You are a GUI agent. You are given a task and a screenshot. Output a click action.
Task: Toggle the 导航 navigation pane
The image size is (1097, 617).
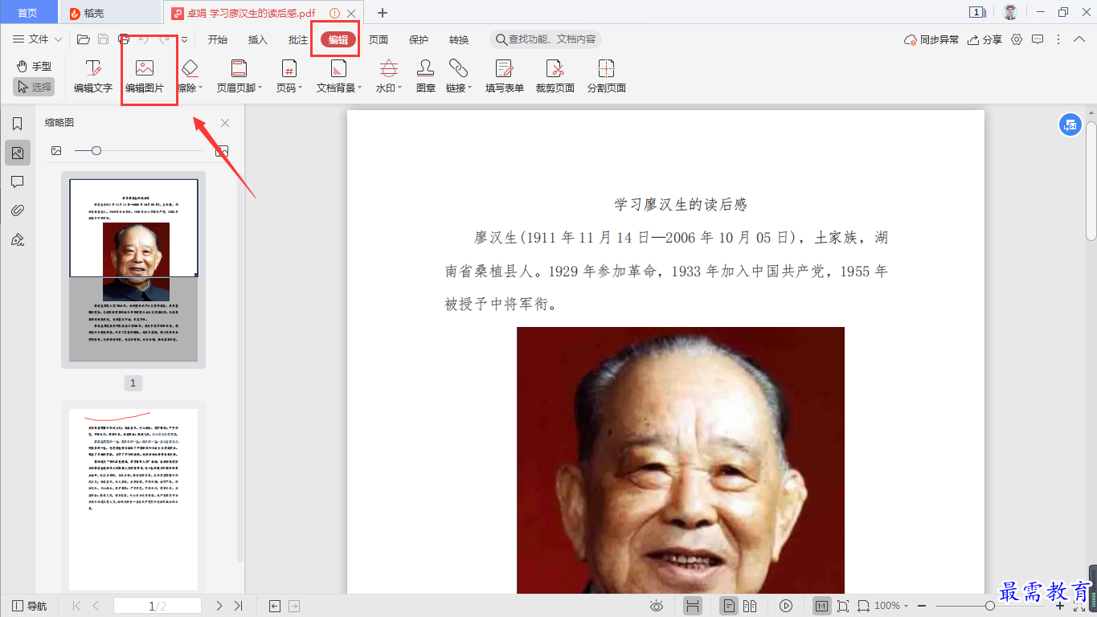(29, 606)
